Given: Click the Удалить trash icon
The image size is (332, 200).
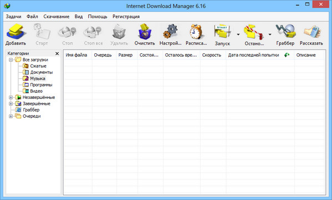Looking at the screenshot, I should 119,32.
